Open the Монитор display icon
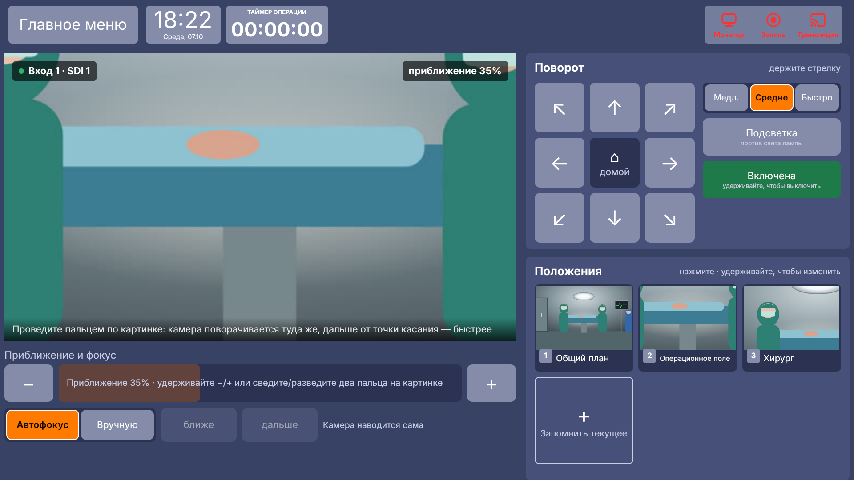 click(x=729, y=25)
